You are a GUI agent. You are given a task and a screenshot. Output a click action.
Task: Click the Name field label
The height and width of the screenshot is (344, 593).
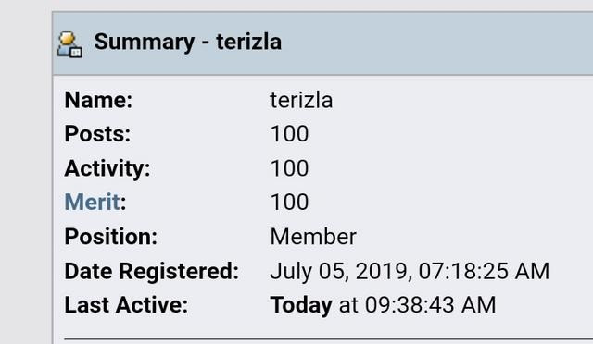click(x=98, y=100)
